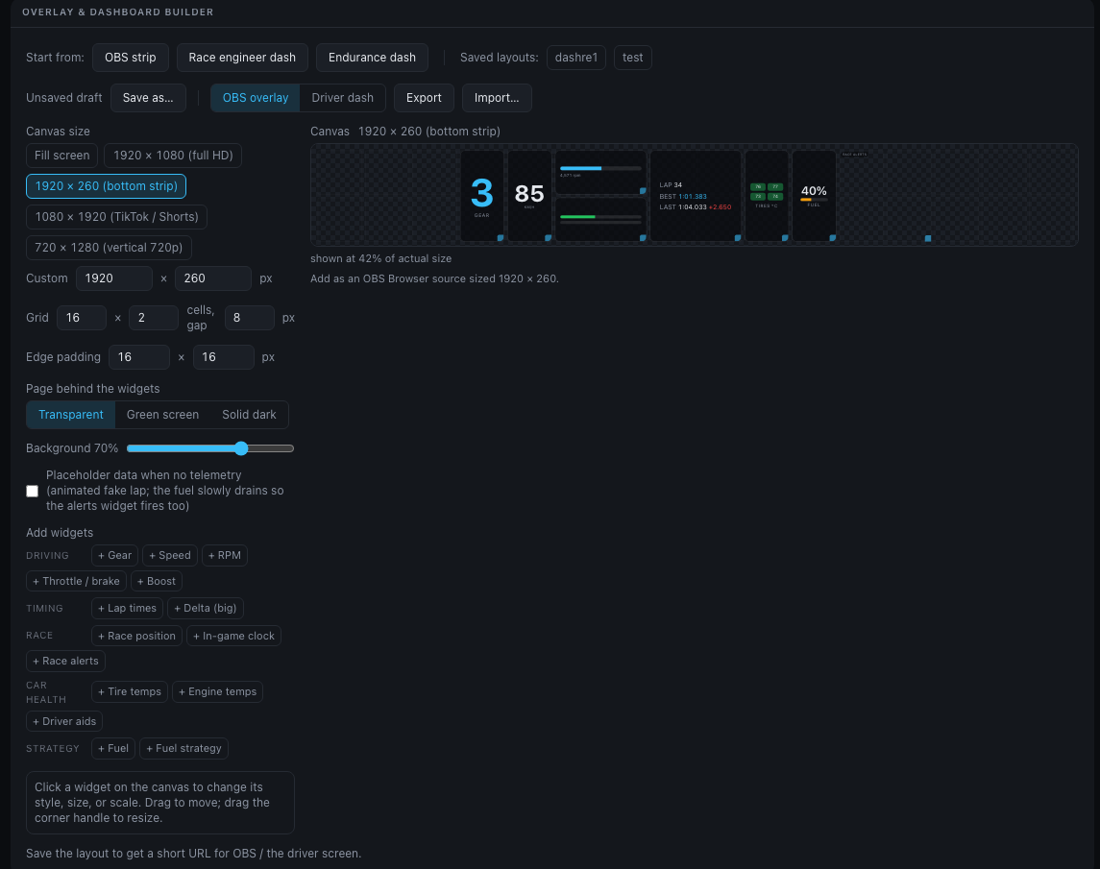The width and height of the screenshot is (1100, 869).
Task: Add a Fuel strategy widget
Action: 183,748
